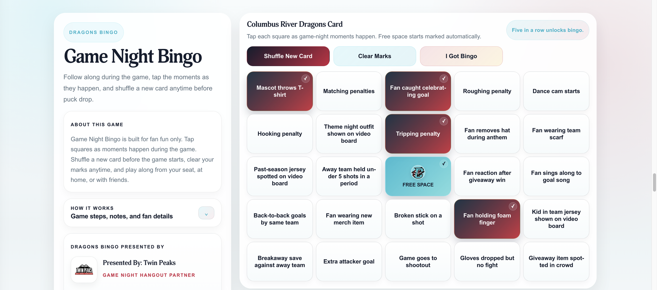657x290 pixels.
Task: Mark the Hooking penalty square
Action: click(x=280, y=134)
